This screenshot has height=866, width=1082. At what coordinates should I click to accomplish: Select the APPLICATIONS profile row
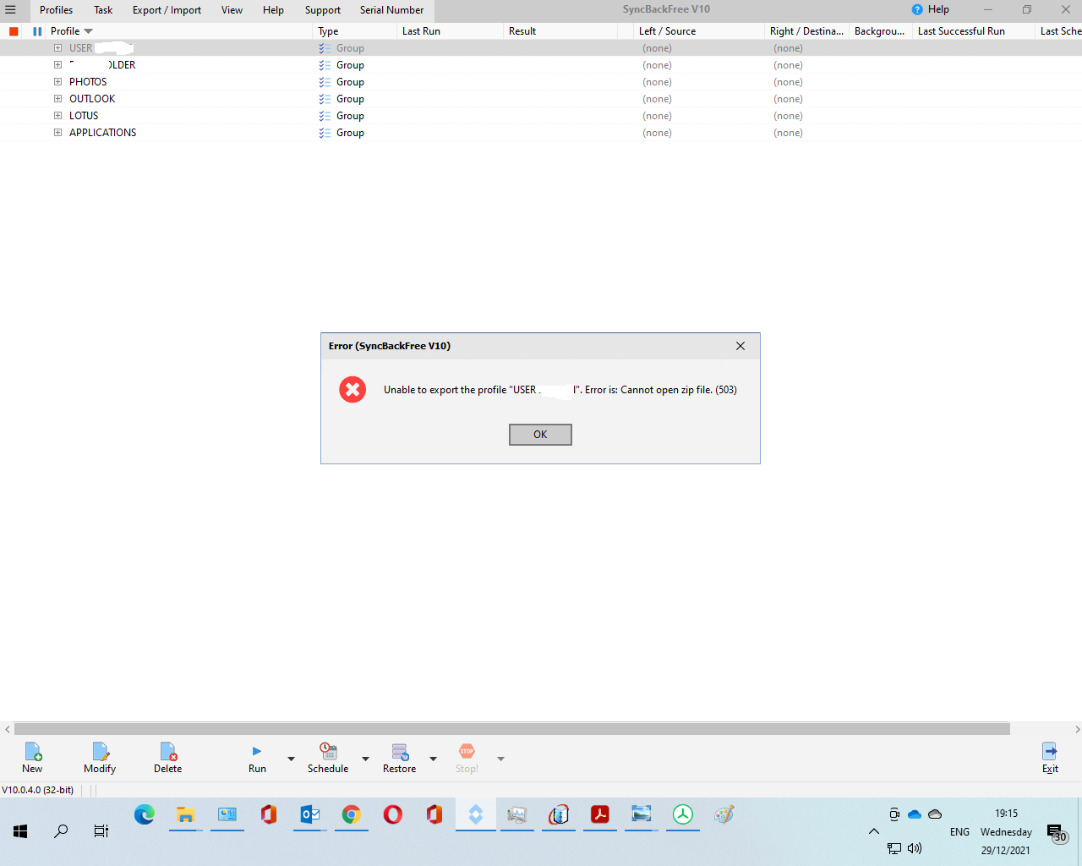[541, 133]
